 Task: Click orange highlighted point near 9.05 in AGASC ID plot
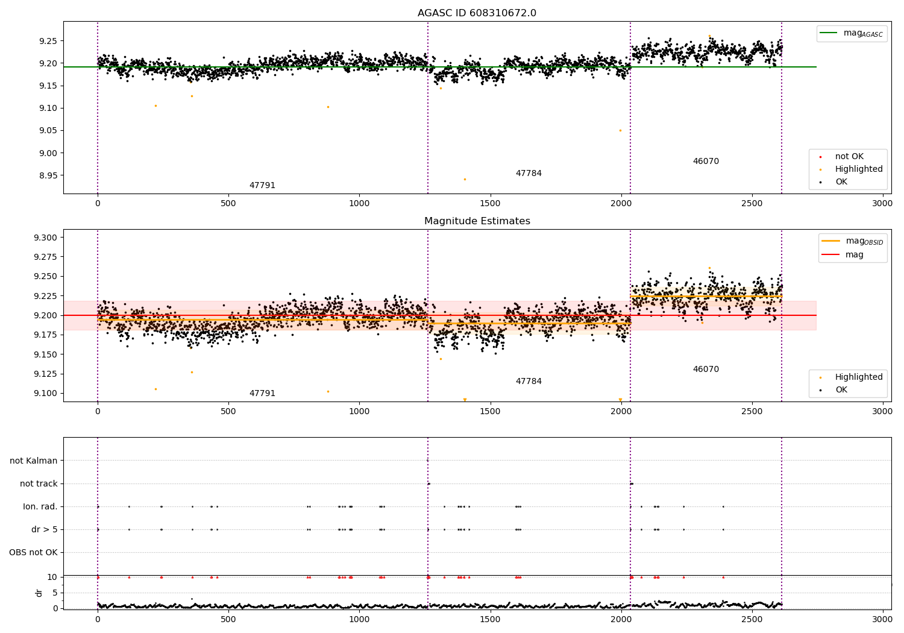click(x=620, y=130)
